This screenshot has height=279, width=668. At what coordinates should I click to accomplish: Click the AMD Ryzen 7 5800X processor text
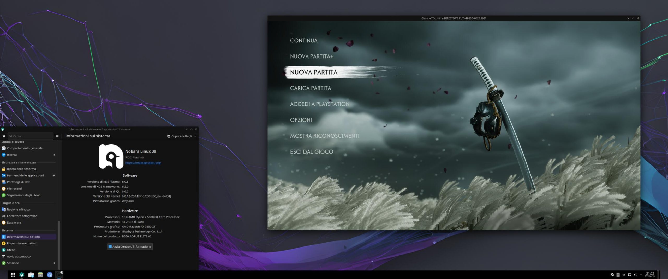[x=151, y=217]
